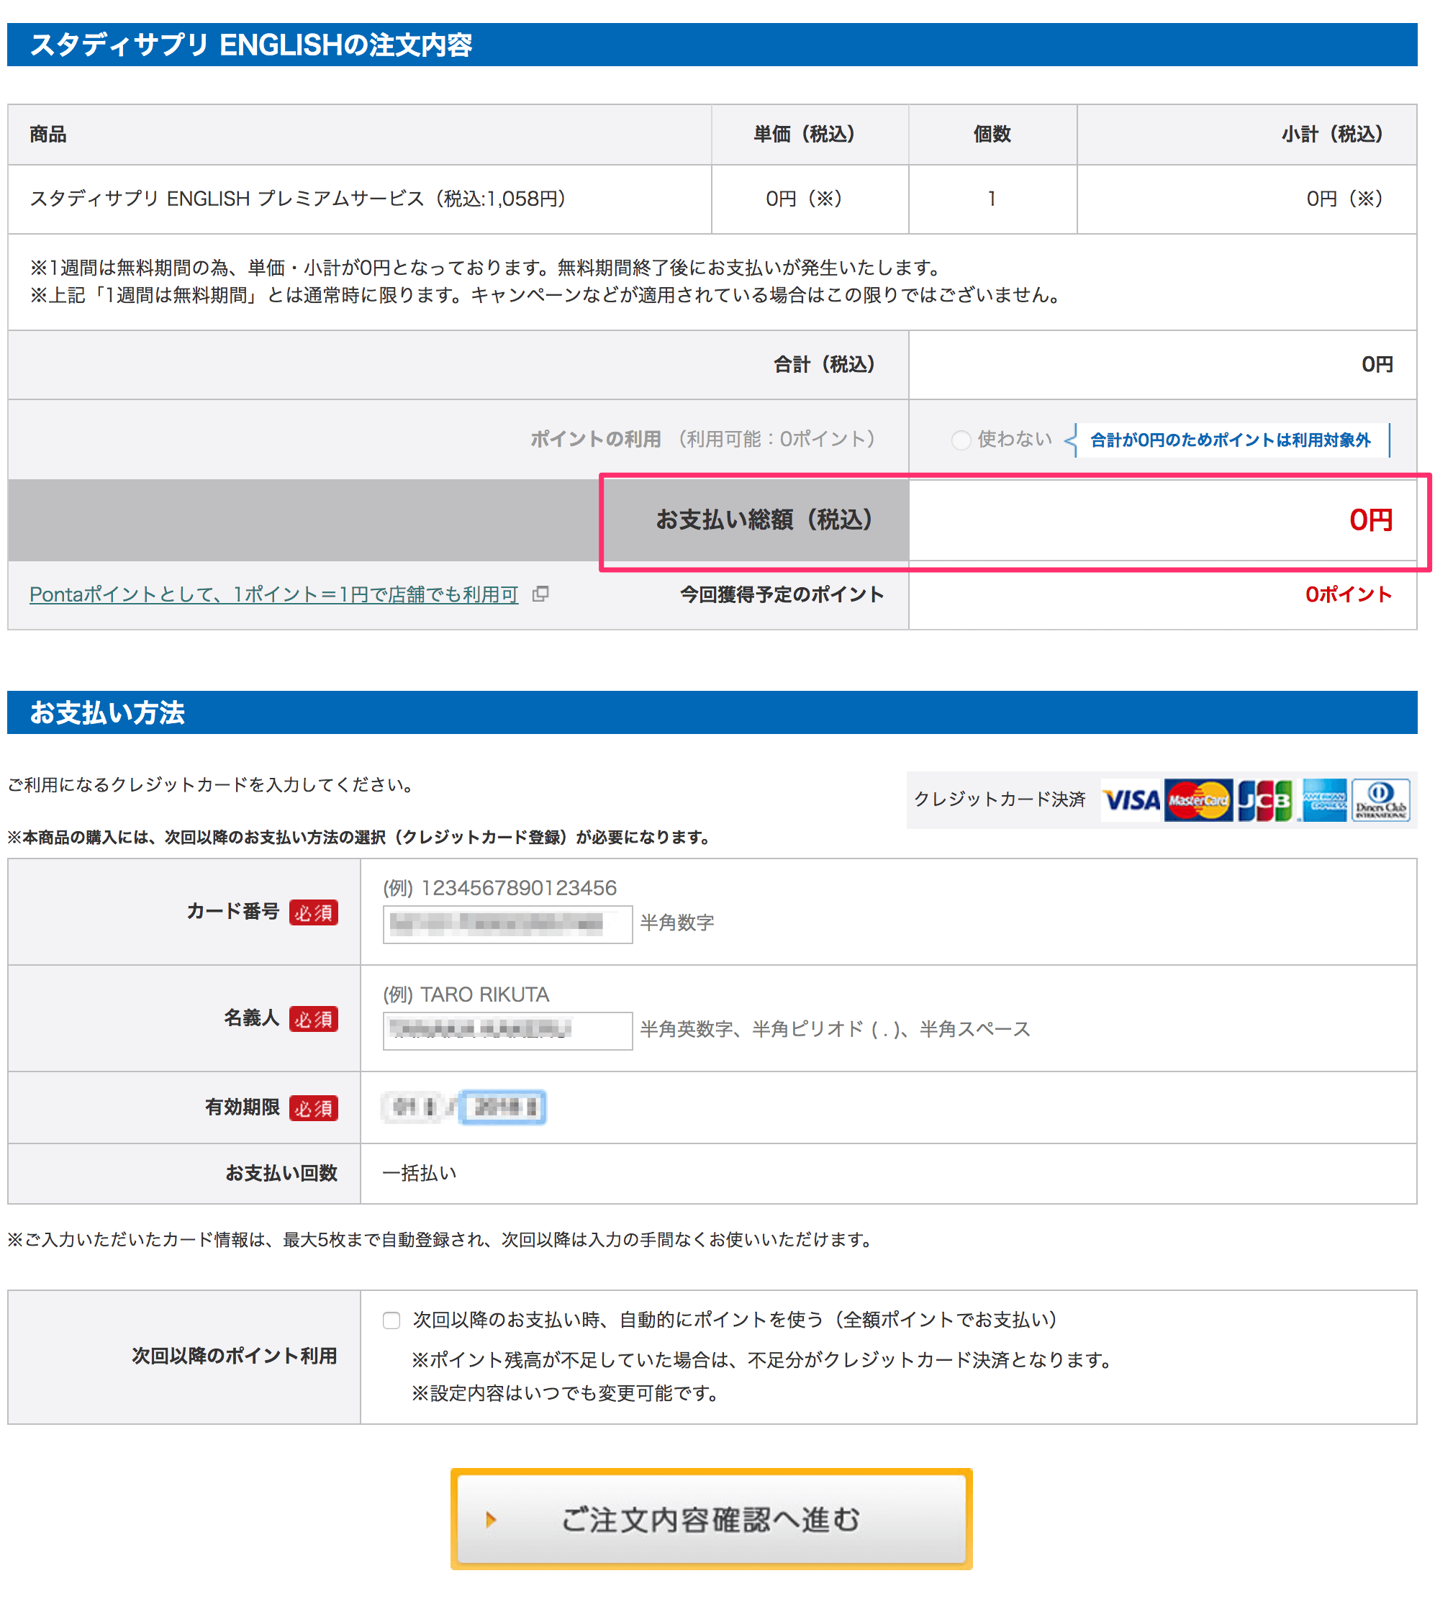Click the スタディサプリ ENGLISH プレミアムサービス product row
The image size is (1435, 1604).
click(x=712, y=199)
